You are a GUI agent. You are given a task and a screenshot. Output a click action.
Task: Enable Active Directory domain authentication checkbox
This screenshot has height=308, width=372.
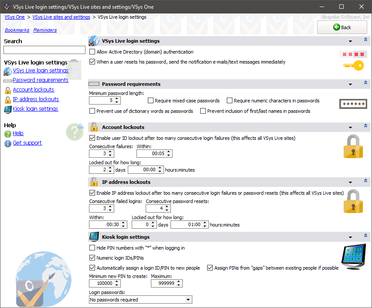[x=92, y=52]
